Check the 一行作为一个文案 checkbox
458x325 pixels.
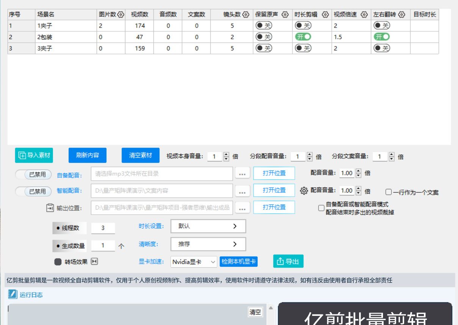click(x=388, y=192)
